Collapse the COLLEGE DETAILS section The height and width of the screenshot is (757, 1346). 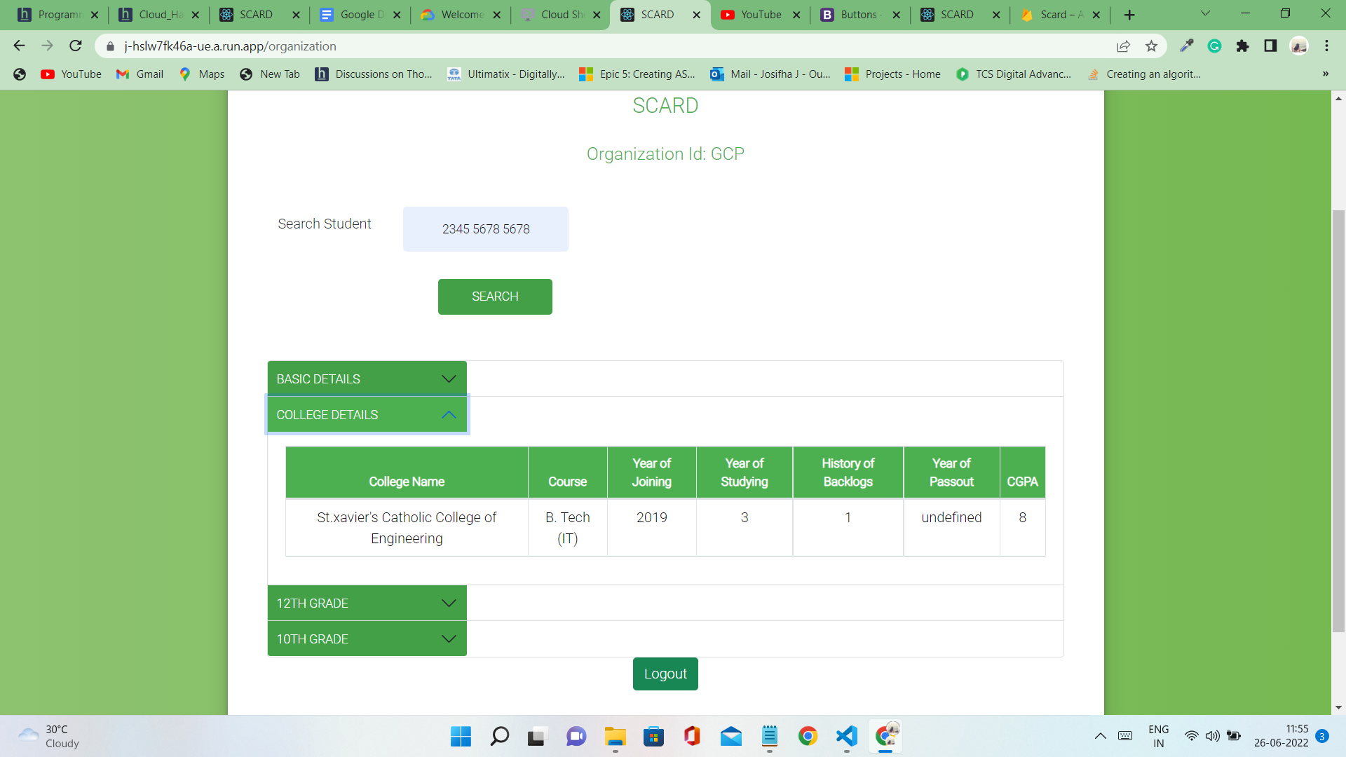point(367,415)
